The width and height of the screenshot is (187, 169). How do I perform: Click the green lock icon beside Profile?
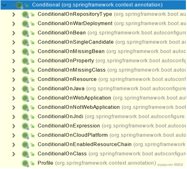(32, 163)
